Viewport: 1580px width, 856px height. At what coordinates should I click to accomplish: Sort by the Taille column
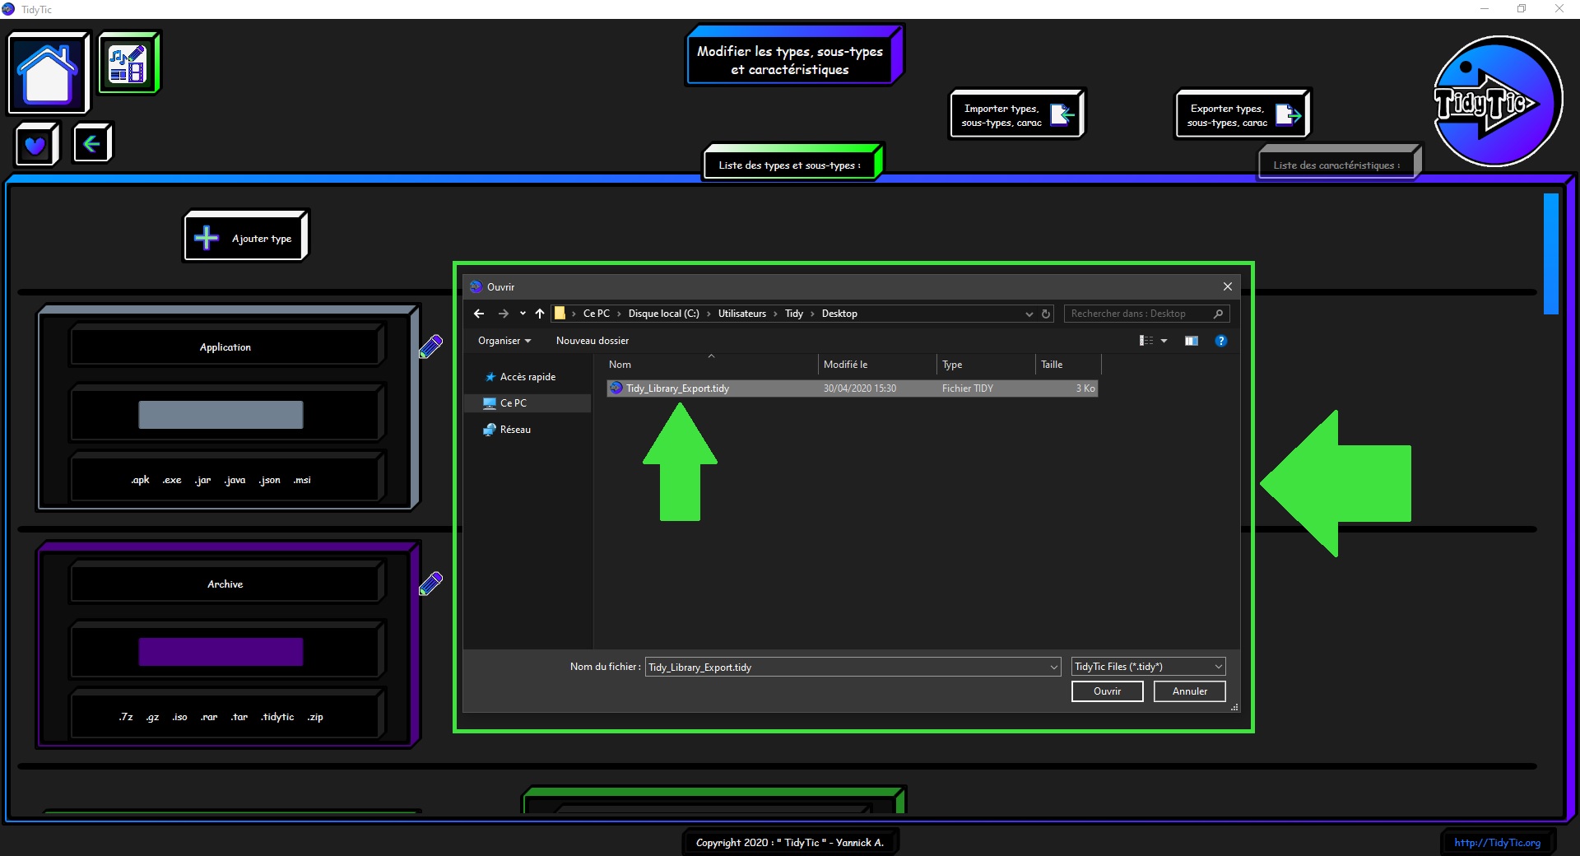[x=1068, y=365]
